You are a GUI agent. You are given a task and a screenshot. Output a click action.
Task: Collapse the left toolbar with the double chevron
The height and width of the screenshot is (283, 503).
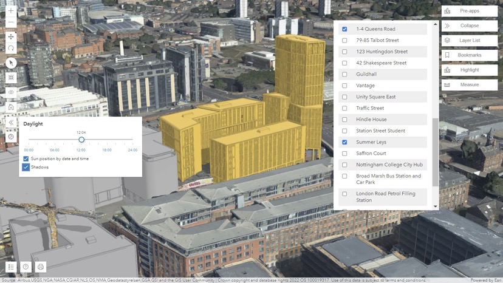[11, 122]
